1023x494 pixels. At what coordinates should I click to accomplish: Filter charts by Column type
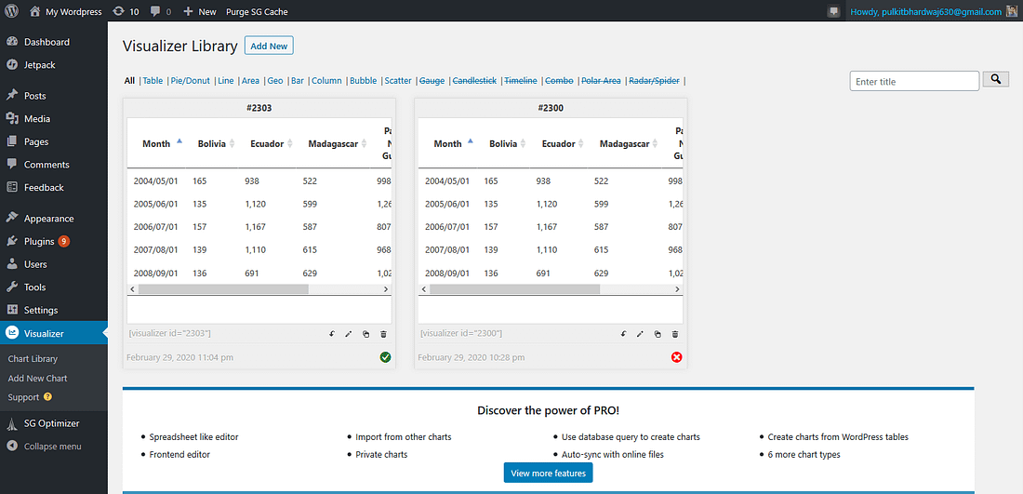pyautogui.click(x=326, y=81)
